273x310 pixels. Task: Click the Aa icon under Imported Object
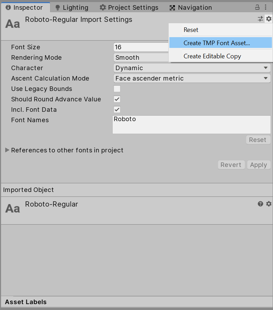(x=13, y=208)
